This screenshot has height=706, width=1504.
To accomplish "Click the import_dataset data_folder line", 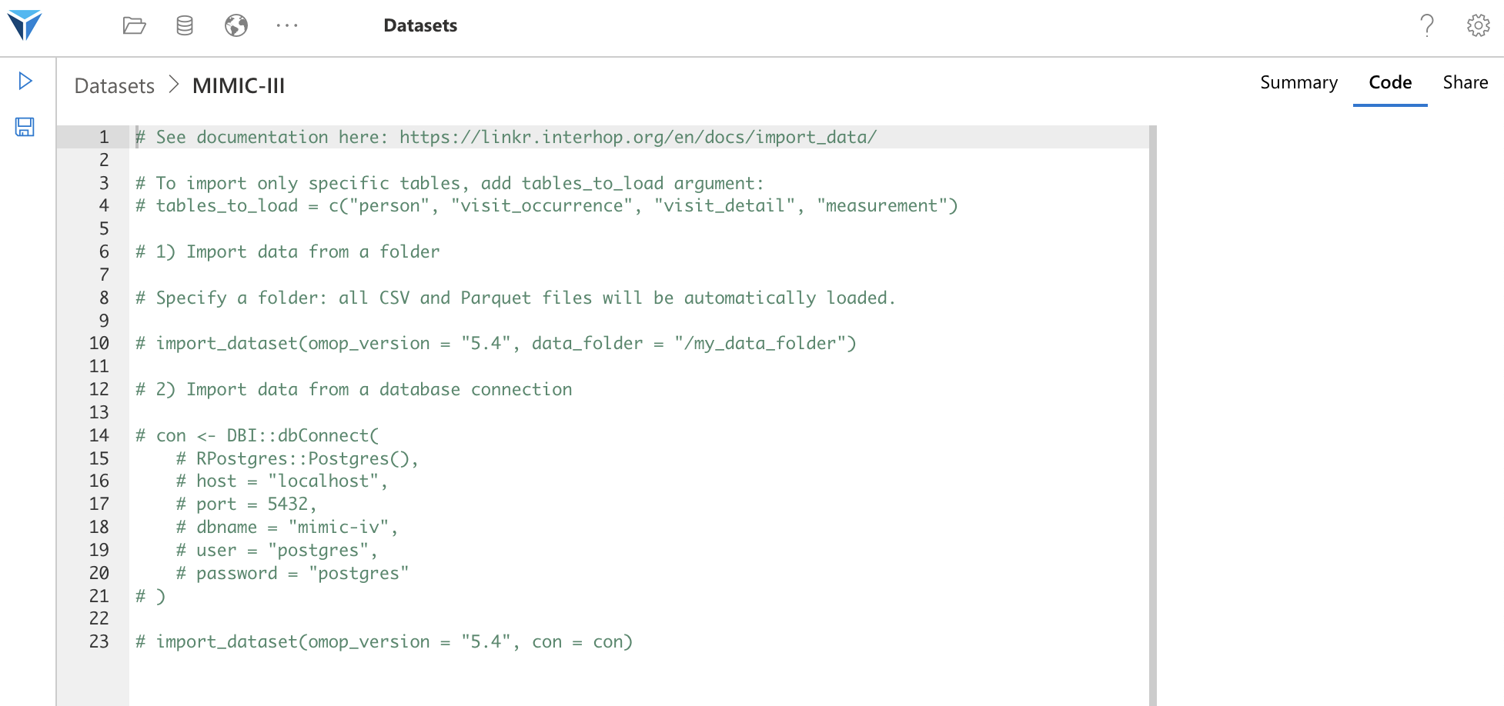I will pyautogui.click(x=496, y=343).
